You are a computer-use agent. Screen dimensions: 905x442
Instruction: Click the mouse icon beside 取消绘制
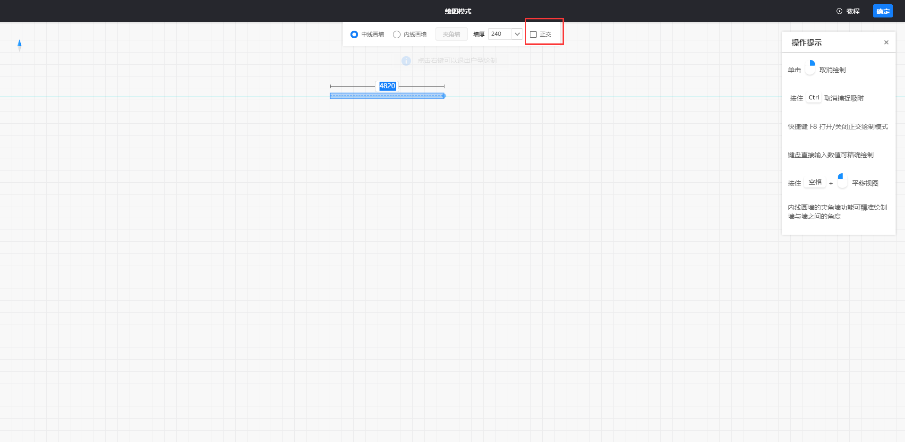click(810, 68)
